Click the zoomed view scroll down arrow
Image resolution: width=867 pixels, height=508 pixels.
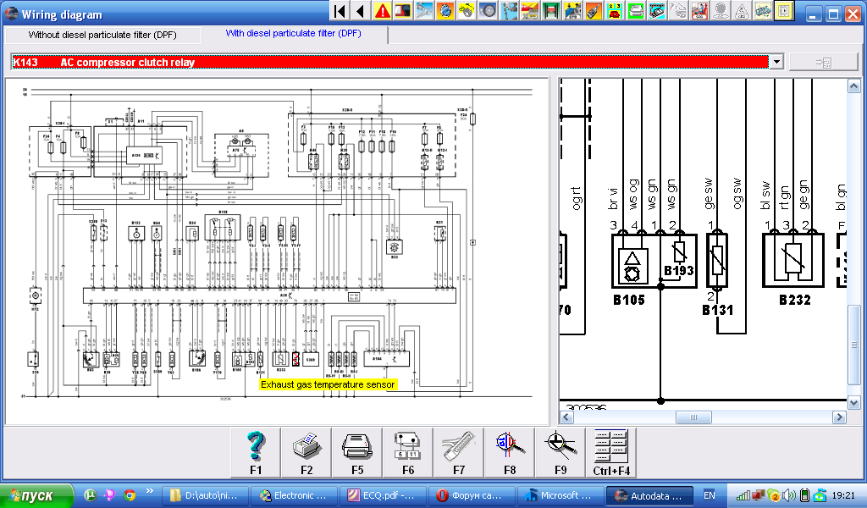tap(853, 402)
